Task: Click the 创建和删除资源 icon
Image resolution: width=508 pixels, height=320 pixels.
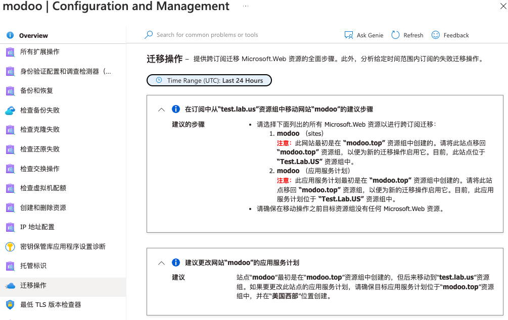Action: 10,207
